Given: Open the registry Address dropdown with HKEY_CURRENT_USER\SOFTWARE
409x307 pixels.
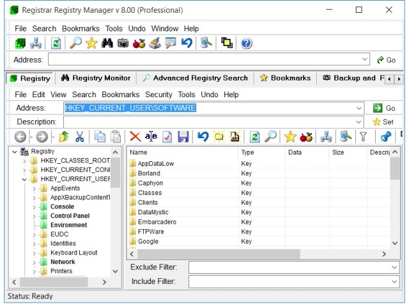Looking at the screenshot, I should pos(359,108).
